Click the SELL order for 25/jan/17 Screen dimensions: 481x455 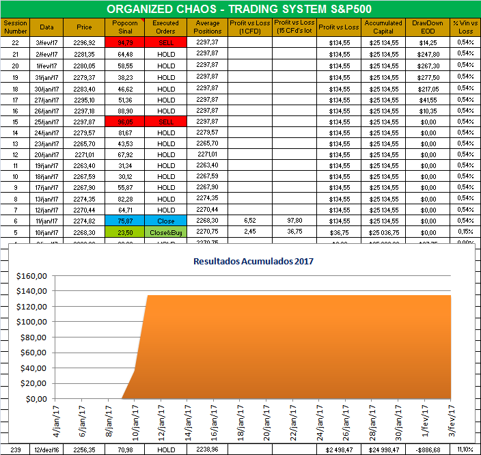pos(165,122)
